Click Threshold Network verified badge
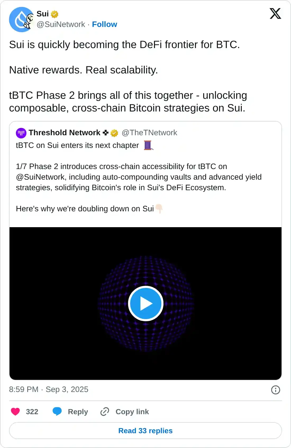 tap(114, 133)
